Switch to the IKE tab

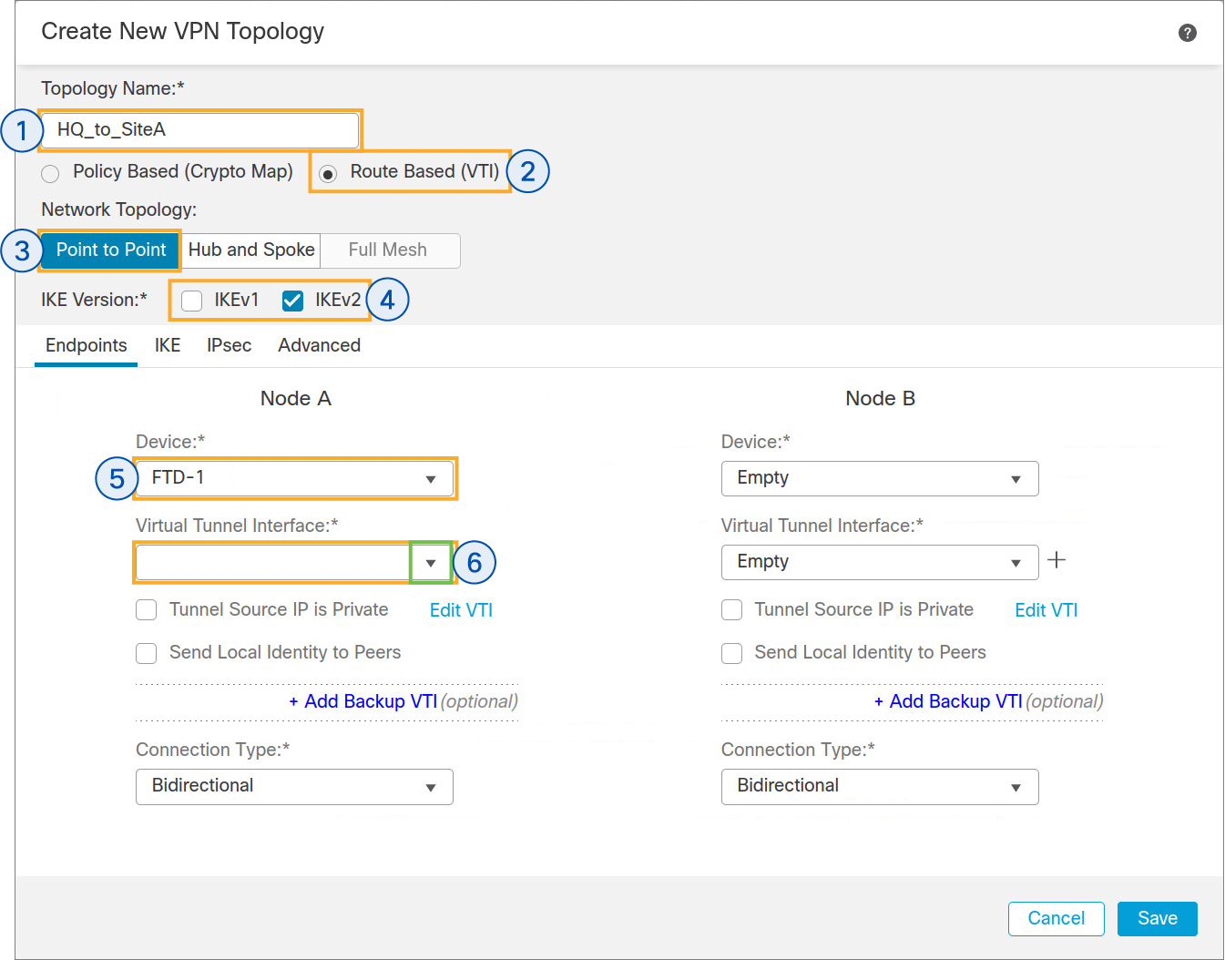click(x=168, y=346)
